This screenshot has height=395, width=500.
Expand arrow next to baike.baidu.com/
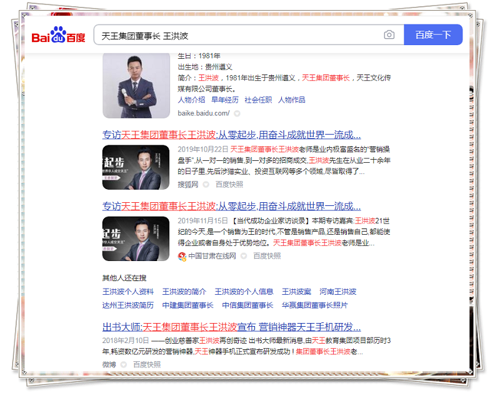click(x=237, y=113)
